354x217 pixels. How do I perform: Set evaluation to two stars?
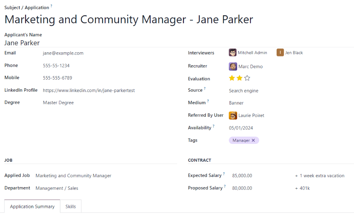pos(239,78)
